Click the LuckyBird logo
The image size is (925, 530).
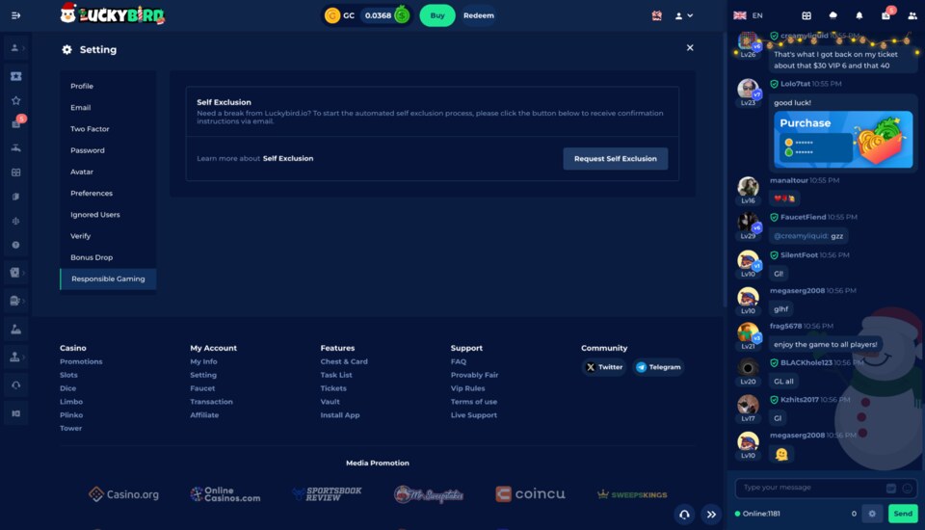point(112,14)
